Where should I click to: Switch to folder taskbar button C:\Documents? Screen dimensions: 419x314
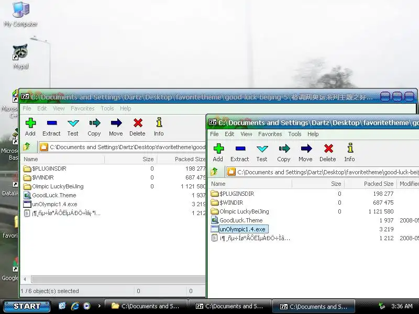pyautogui.click(x=146, y=306)
